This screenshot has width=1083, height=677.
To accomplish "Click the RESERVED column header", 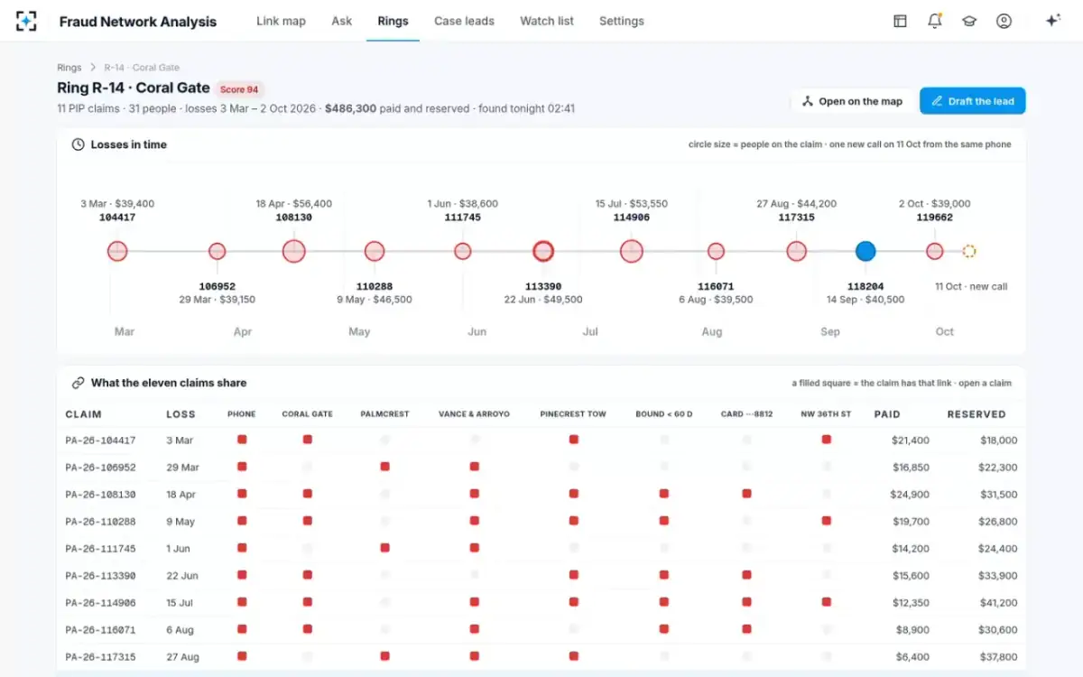I will pyautogui.click(x=977, y=414).
